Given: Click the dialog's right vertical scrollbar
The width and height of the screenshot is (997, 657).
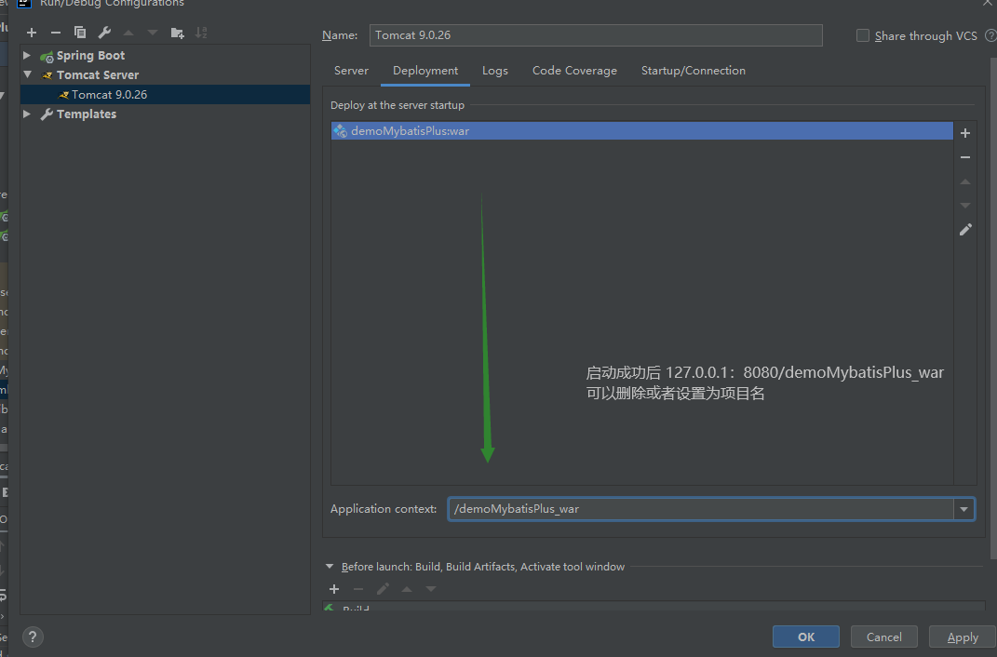Looking at the screenshot, I should (x=993, y=308).
